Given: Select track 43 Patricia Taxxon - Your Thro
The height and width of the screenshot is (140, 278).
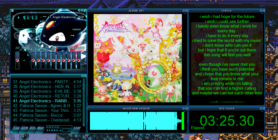Looking at the screenshot, I should coord(47,110).
